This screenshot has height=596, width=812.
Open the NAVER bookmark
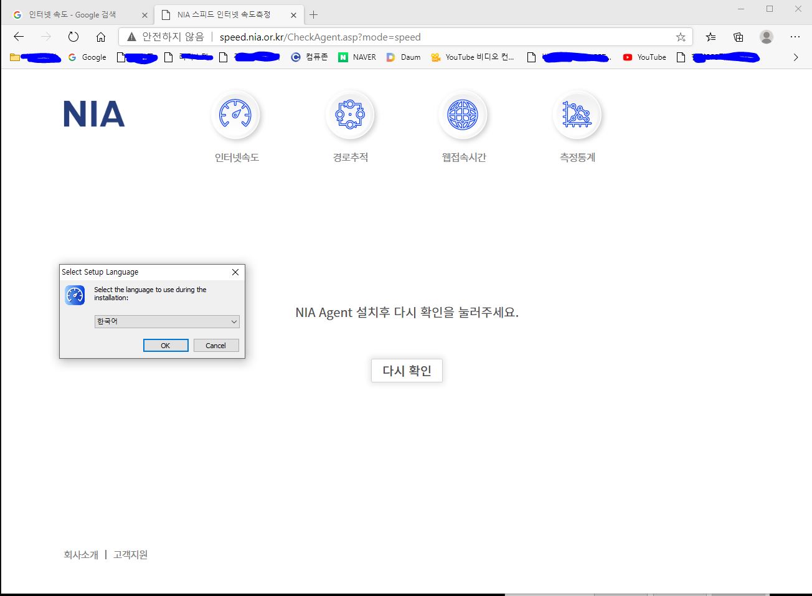(357, 57)
